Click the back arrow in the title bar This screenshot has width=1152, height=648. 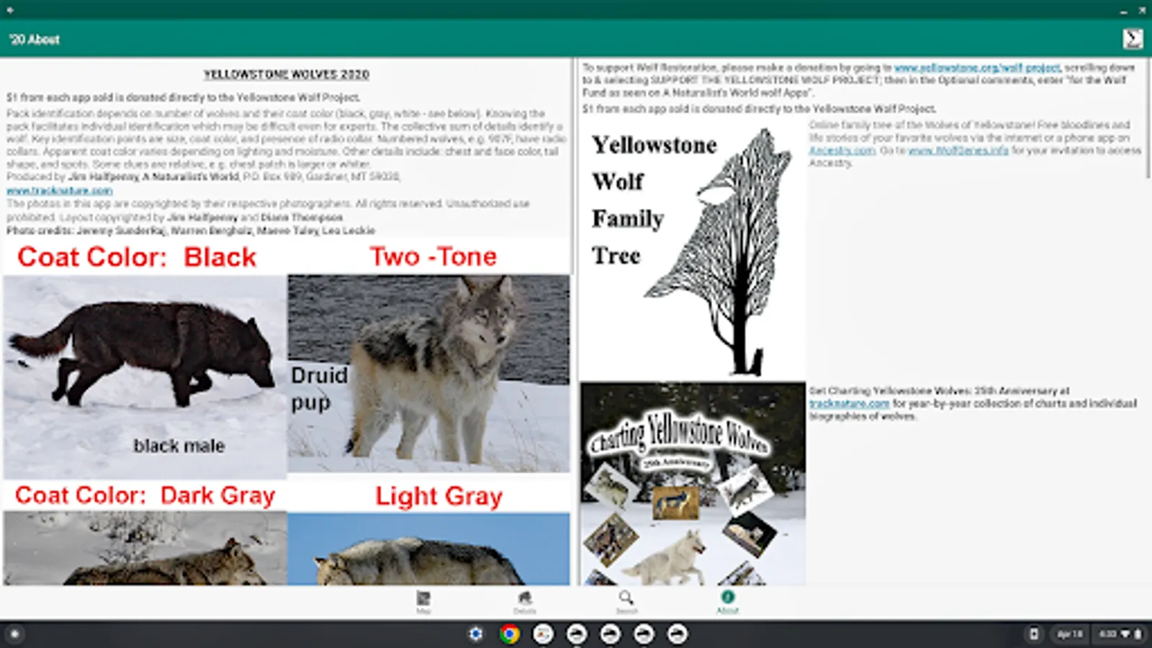(x=10, y=10)
